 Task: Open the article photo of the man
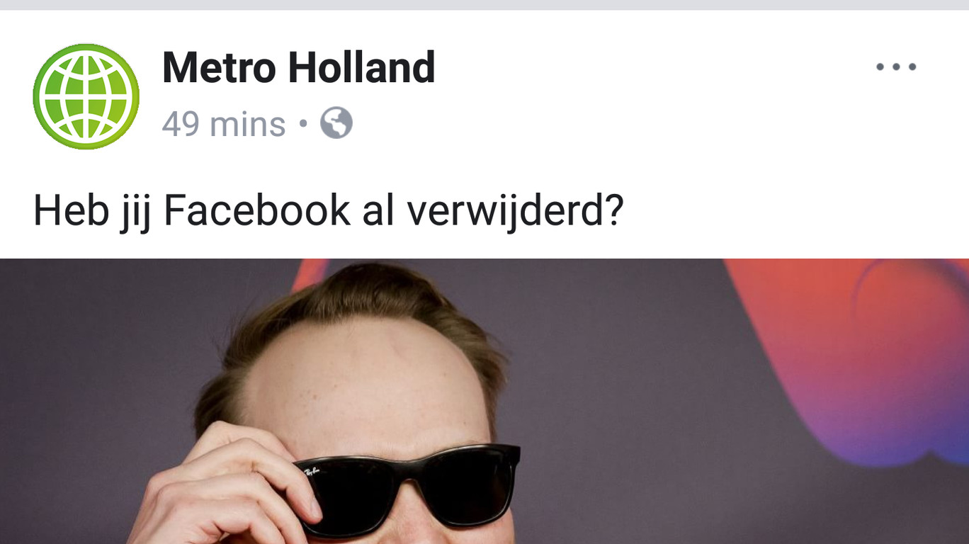[484, 401]
